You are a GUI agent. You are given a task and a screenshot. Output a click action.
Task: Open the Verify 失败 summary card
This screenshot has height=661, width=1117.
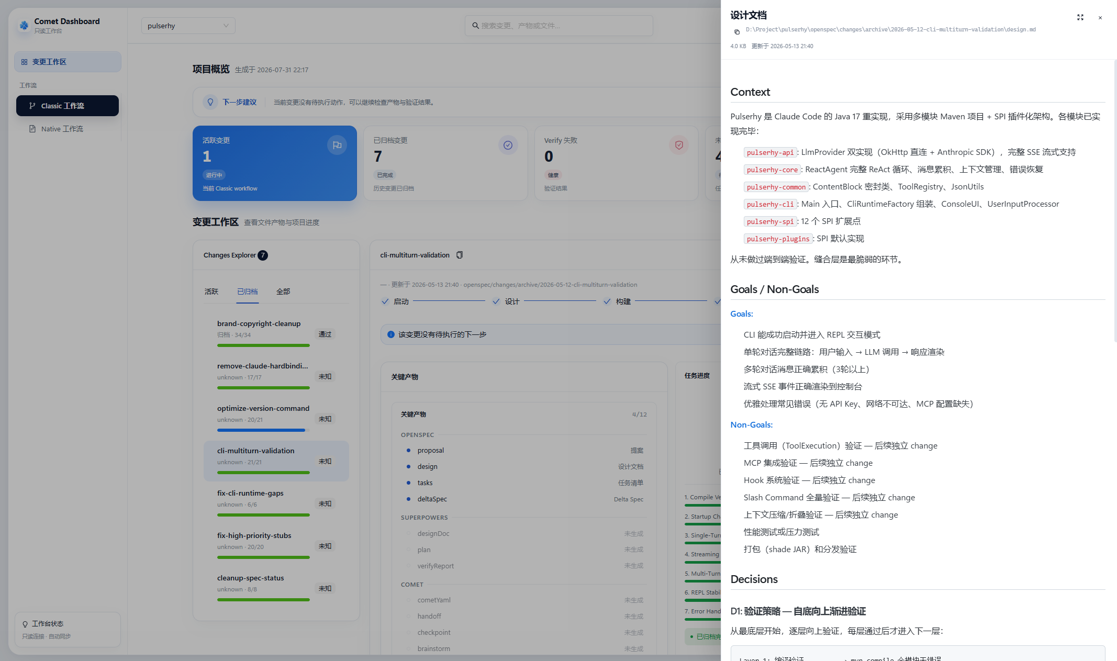(616, 163)
